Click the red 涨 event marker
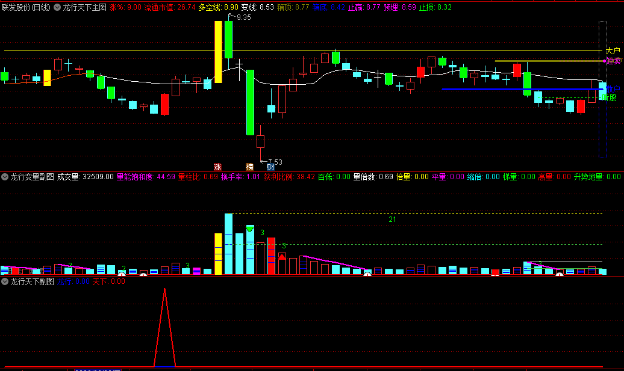 point(217,167)
